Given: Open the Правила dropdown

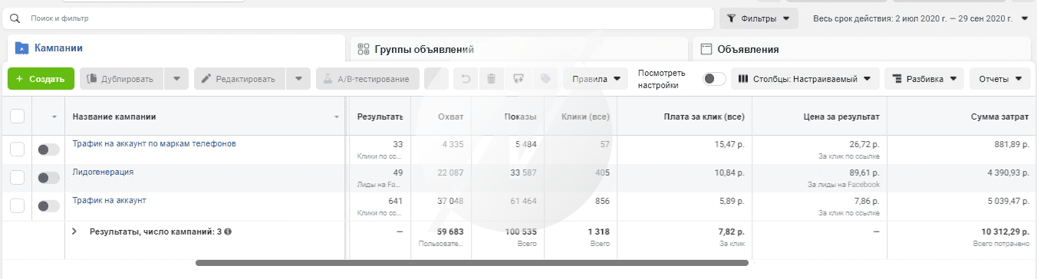Looking at the screenshot, I should [x=595, y=78].
